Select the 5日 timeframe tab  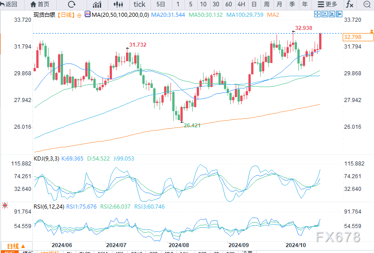pos(160,5)
